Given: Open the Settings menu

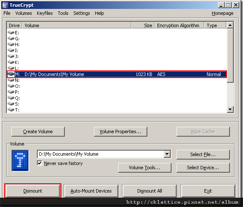Looking at the screenshot, I should point(82,13).
